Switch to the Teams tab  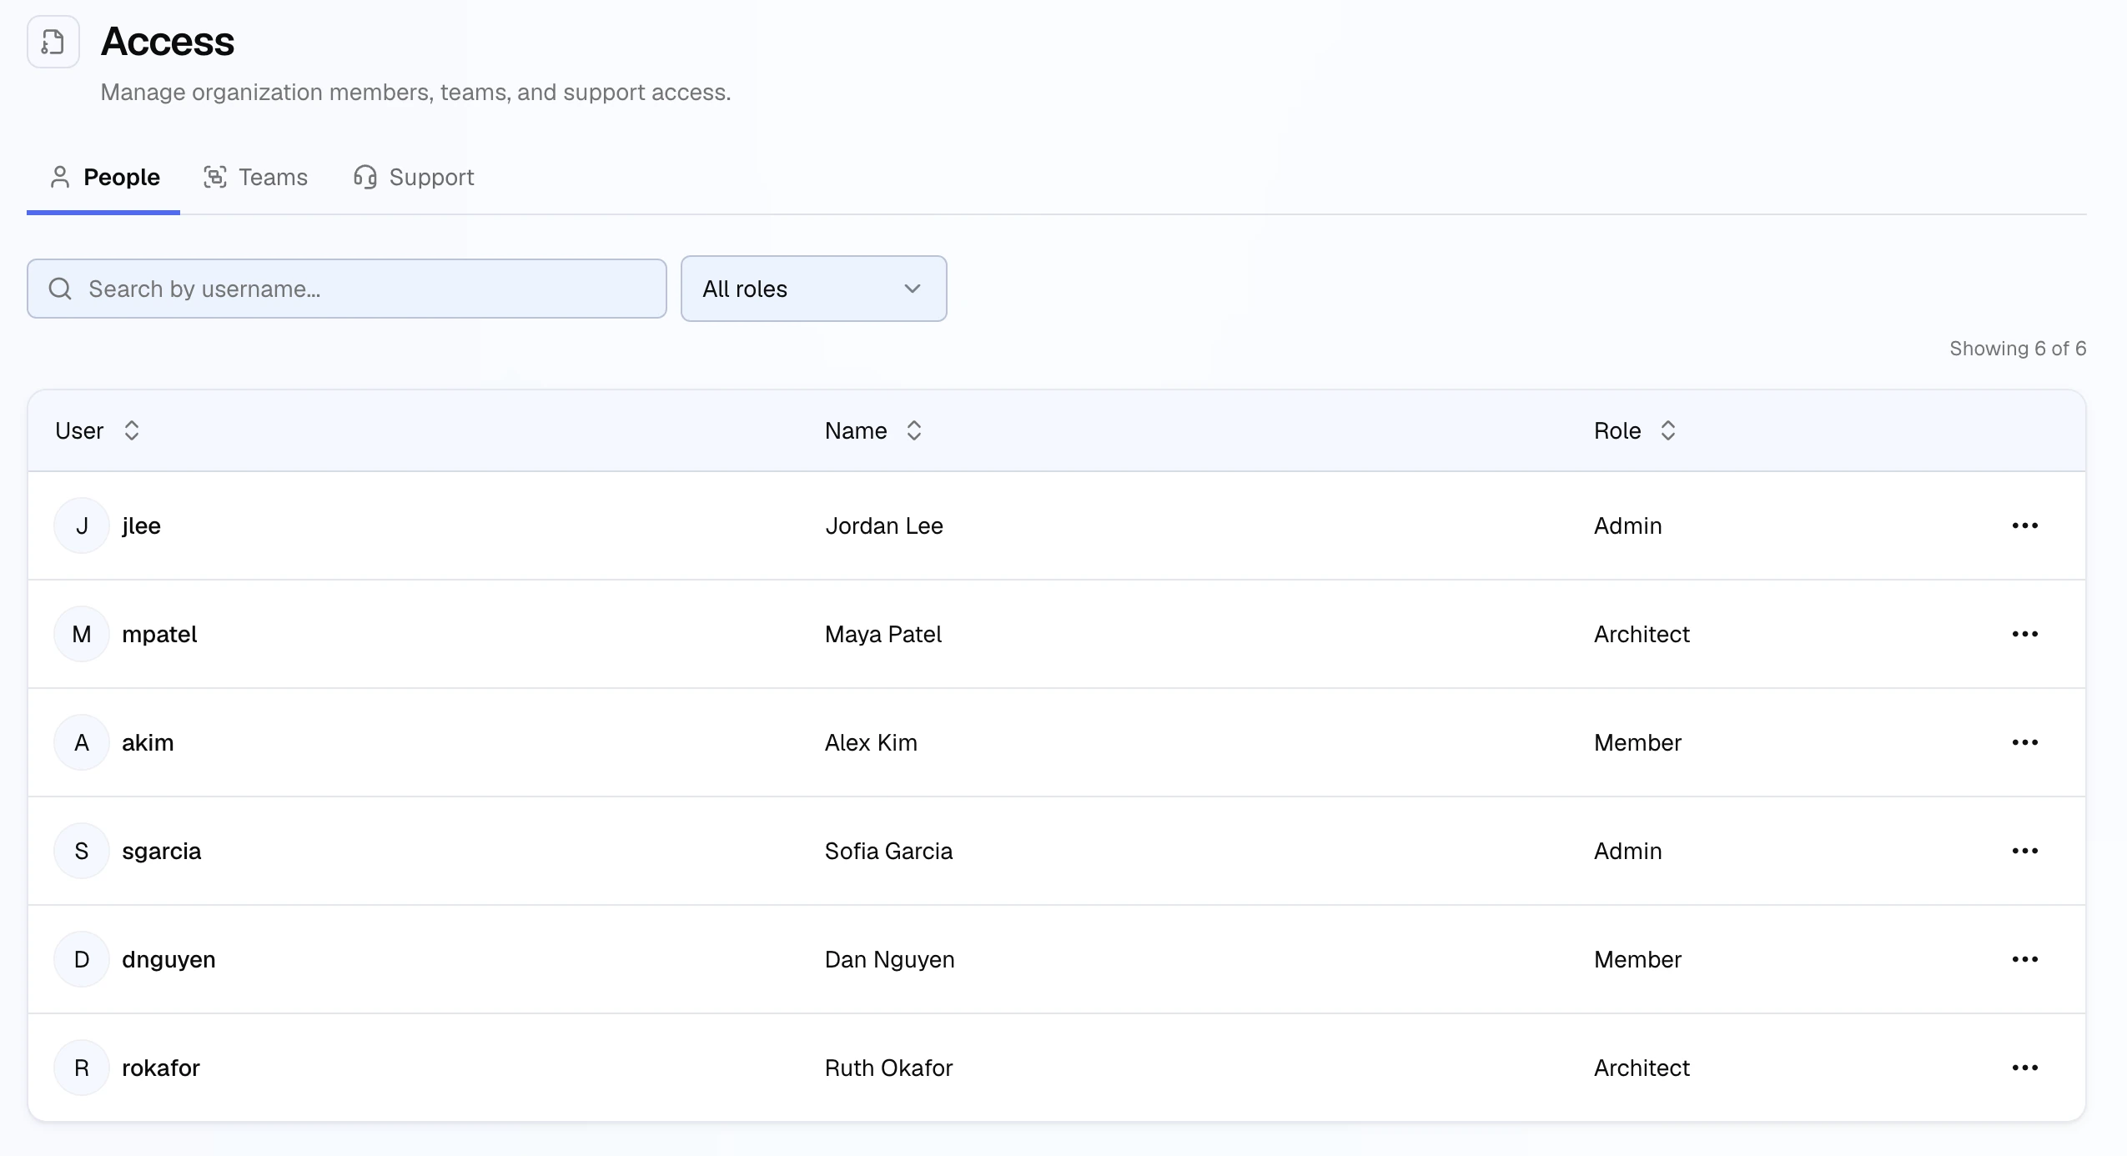click(x=255, y=177)
